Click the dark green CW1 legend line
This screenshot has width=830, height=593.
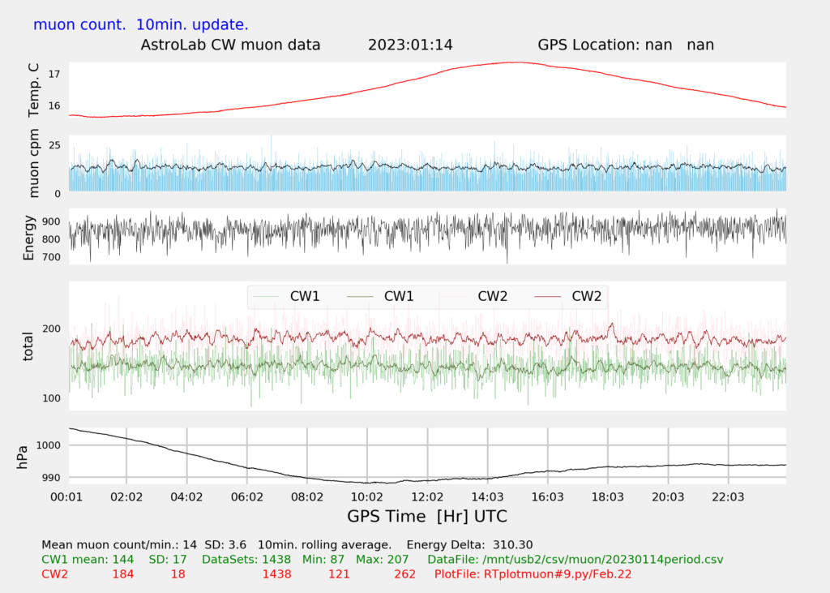pyautogui.click(x=359, y=297)
